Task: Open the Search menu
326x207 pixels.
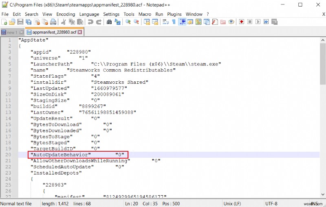Action: (32, 14)
